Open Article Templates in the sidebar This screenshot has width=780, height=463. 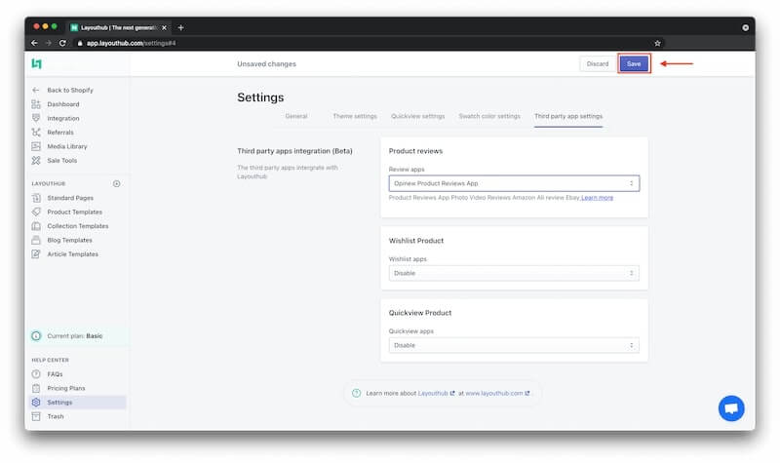click(x=72, y=254)
